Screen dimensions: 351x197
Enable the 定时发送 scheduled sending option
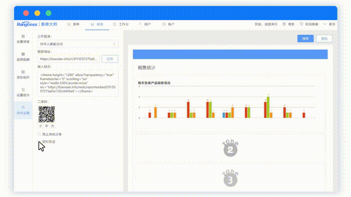point(39,141)
